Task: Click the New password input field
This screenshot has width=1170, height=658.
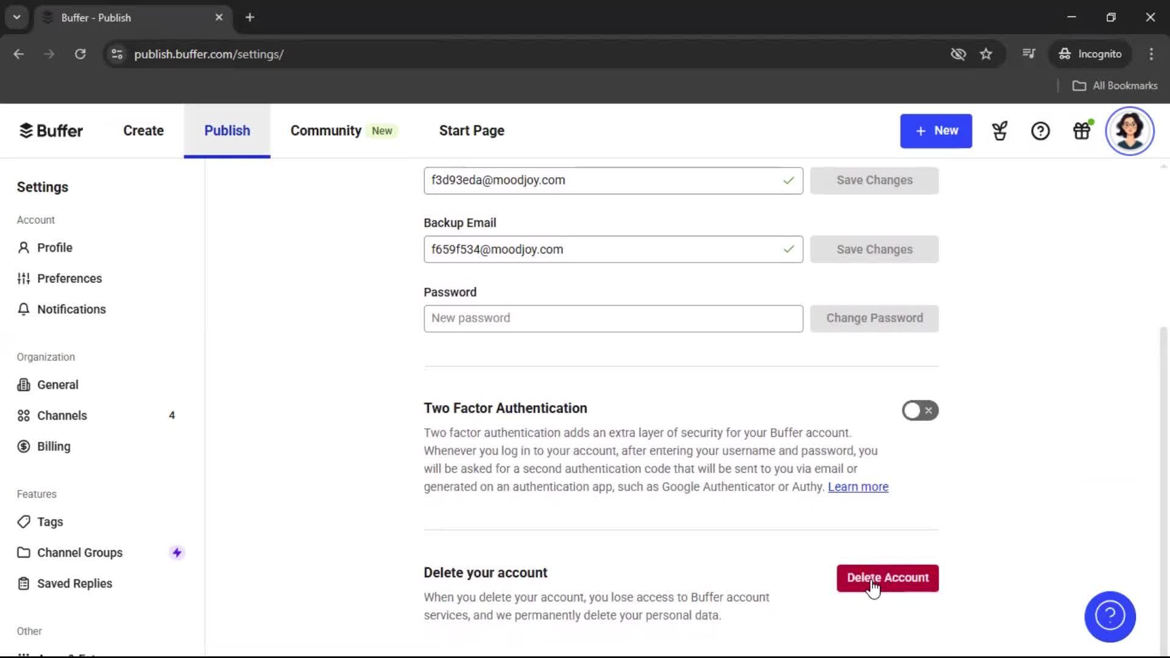Action: point(612,318)
